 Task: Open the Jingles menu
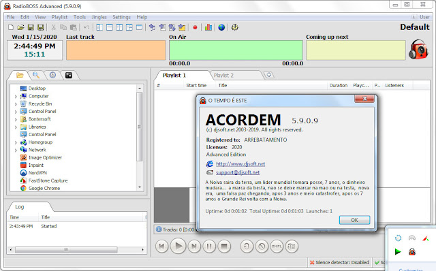(99, 17)
